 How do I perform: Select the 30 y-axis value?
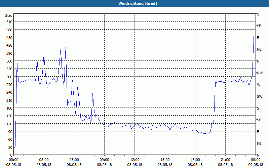pos(10,148)
